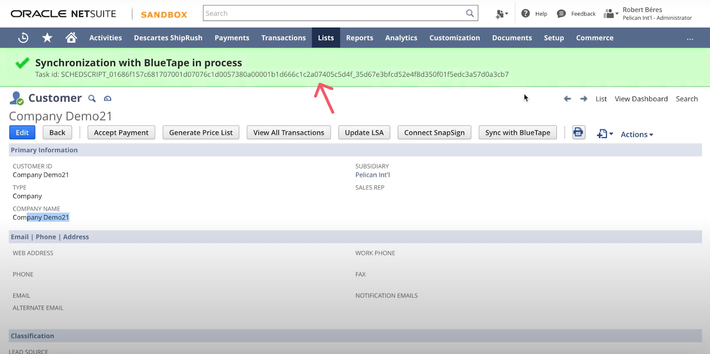Collapse the Email Phone Address section header
710x354 pixels.
(355, 237)
